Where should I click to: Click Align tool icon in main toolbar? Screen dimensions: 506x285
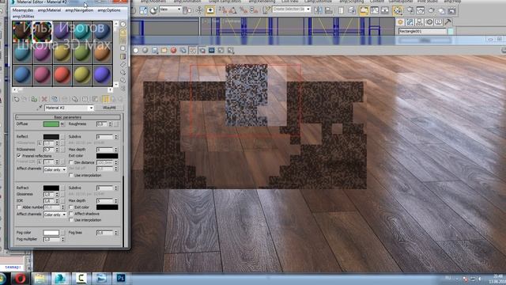pyautogui.click(x=329, y=10)
